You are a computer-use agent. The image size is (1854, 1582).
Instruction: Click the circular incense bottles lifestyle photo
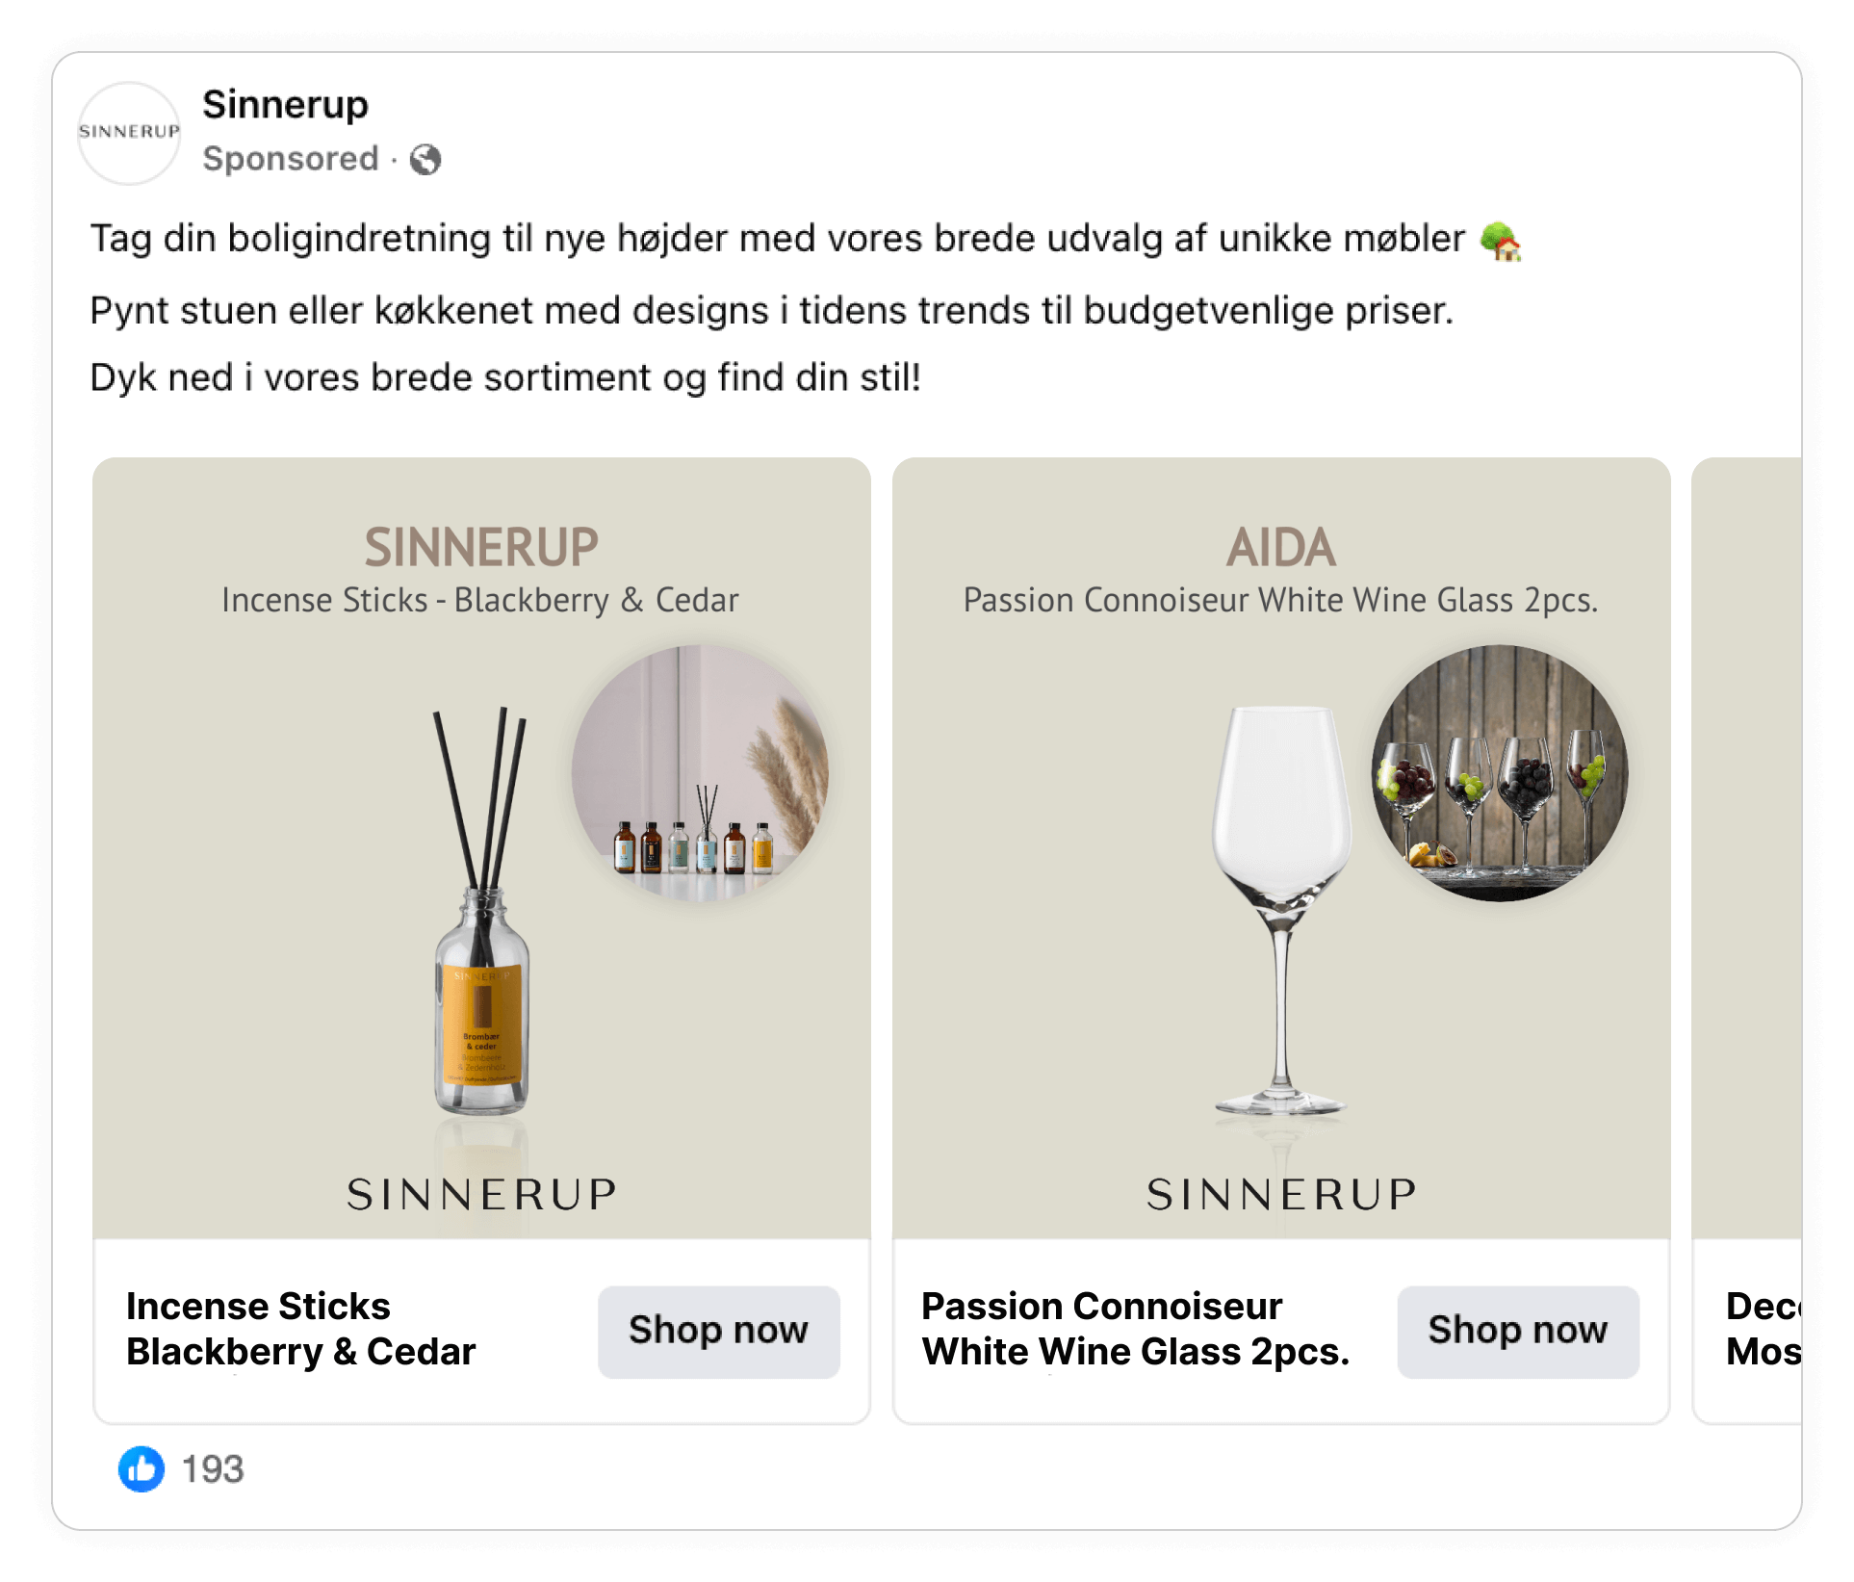tap(700, 773)
